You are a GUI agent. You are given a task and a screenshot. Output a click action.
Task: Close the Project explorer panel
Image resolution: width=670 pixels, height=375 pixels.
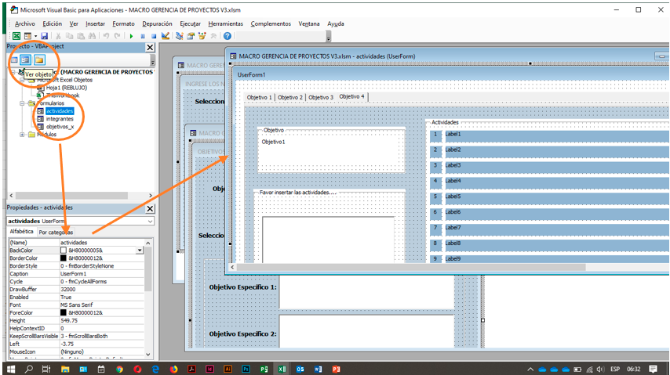tap(150, 47)
